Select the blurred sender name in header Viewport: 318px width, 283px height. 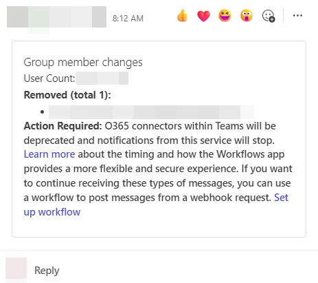click(56, 17)
